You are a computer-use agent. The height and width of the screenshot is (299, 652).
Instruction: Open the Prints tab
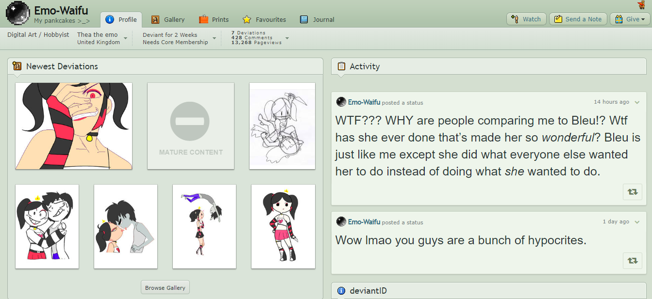click(214, 19)
